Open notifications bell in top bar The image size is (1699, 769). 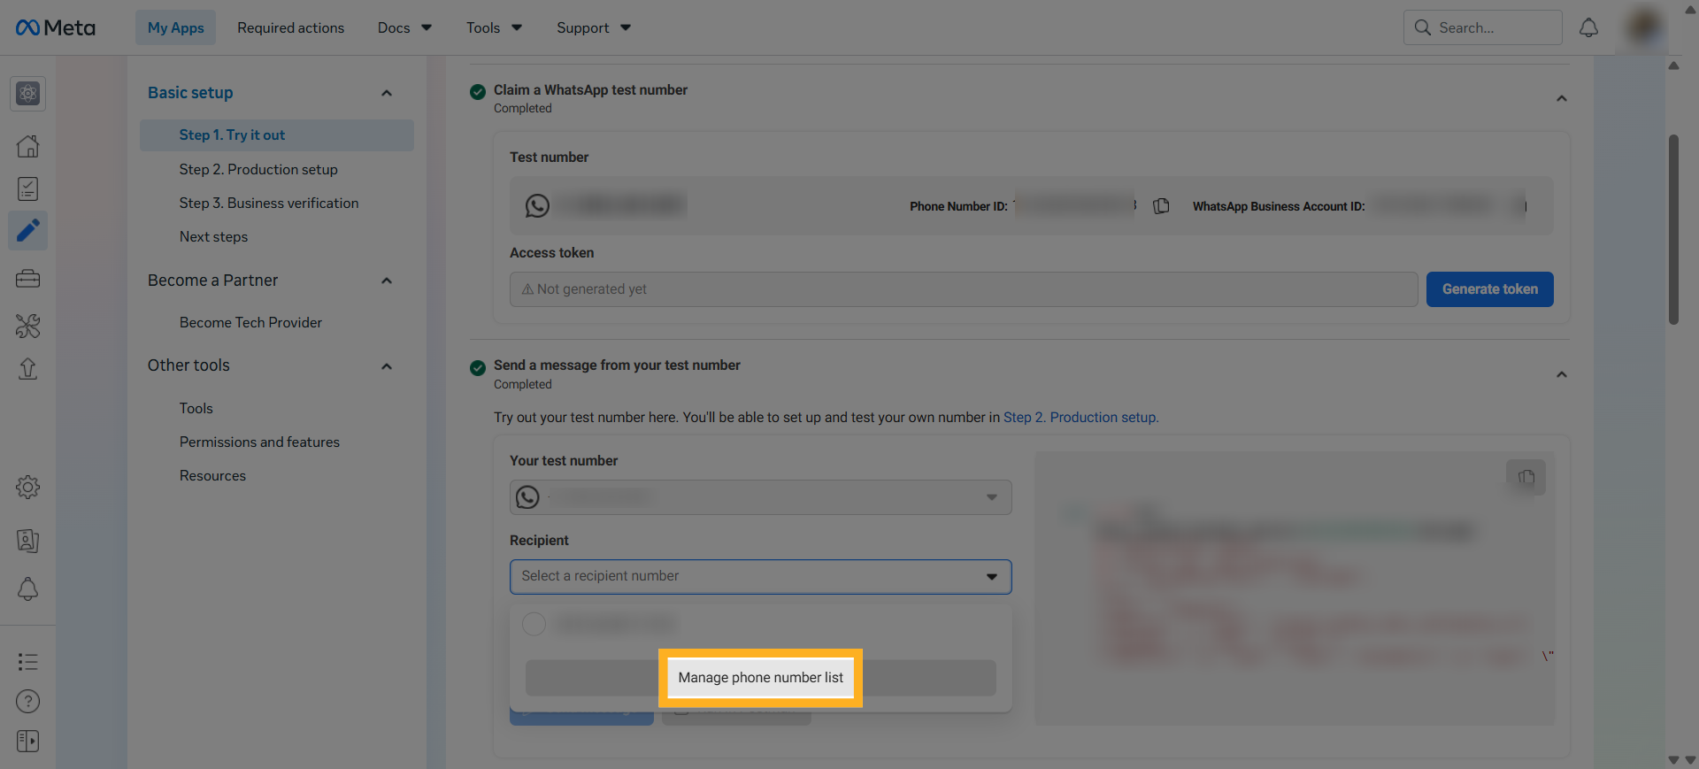point(1588,27)
